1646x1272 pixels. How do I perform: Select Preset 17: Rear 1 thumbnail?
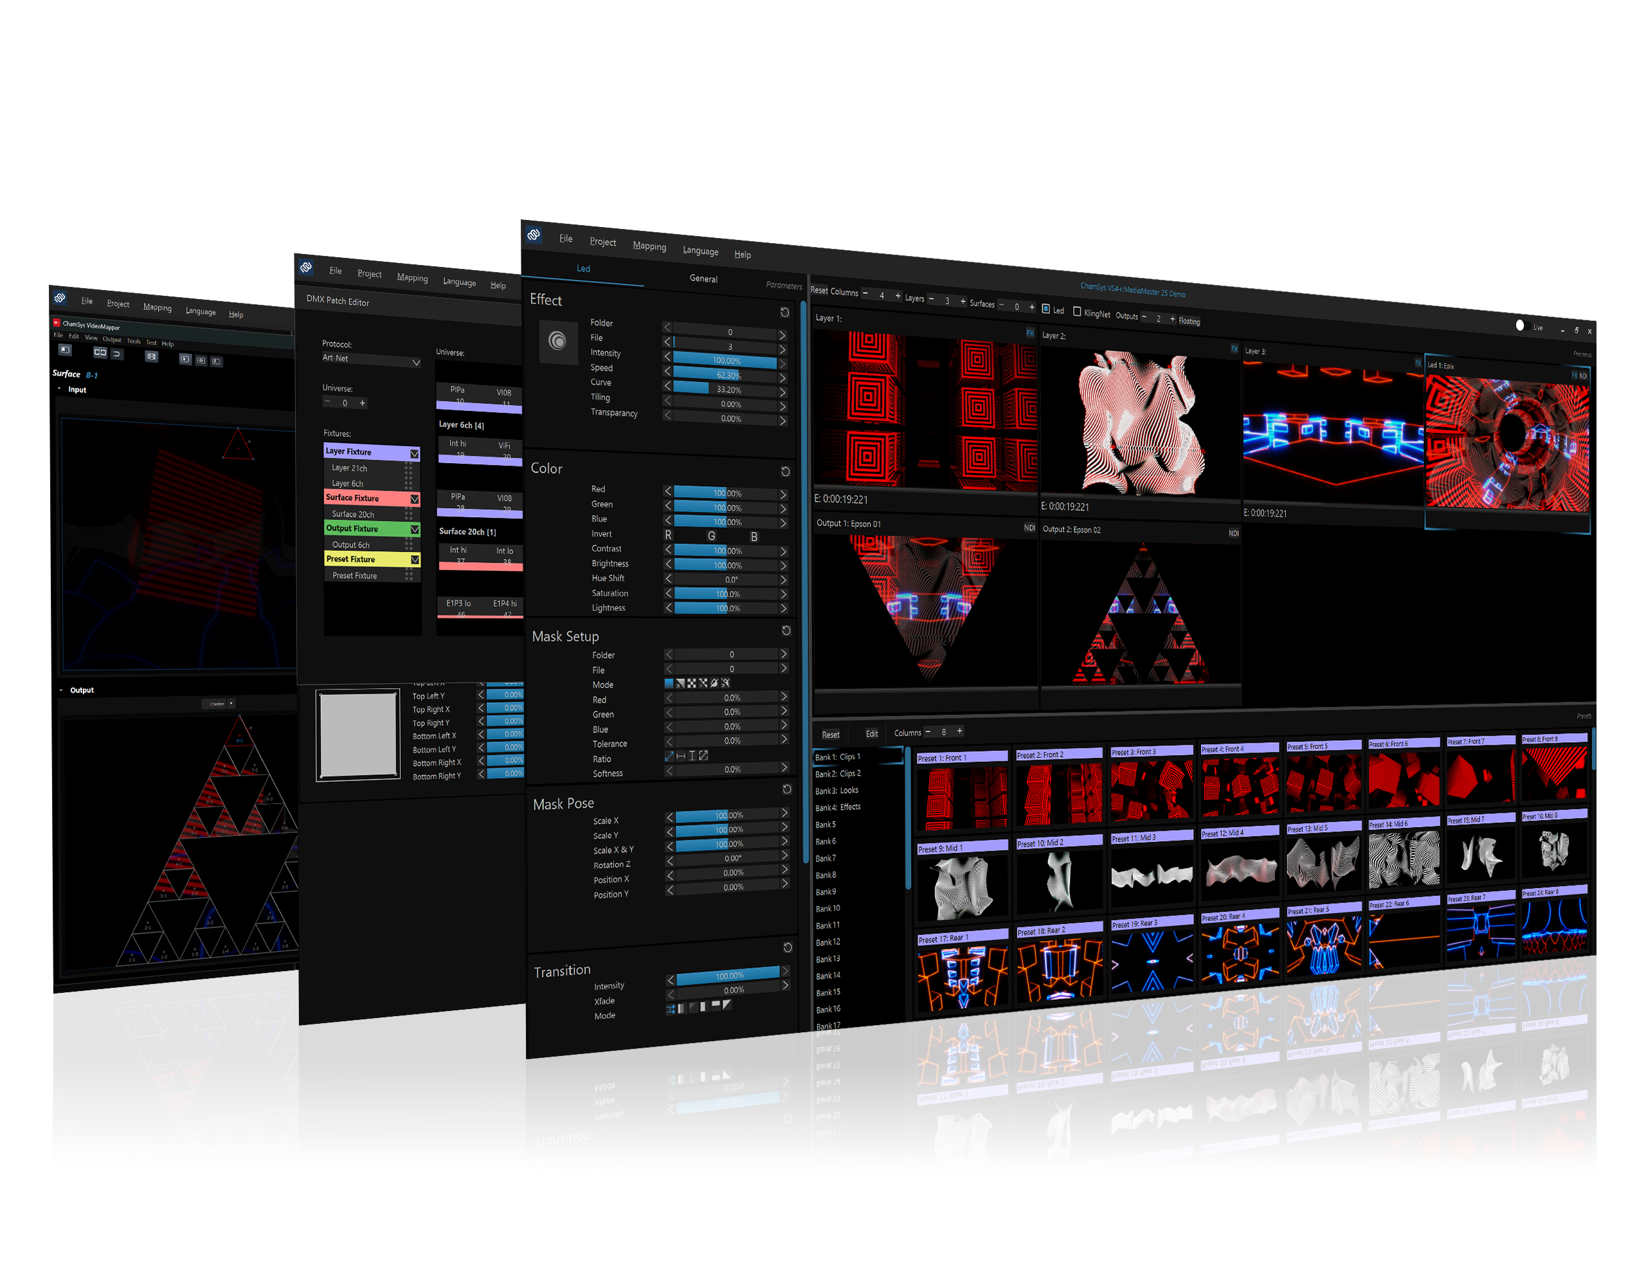(x=963, y=972)
